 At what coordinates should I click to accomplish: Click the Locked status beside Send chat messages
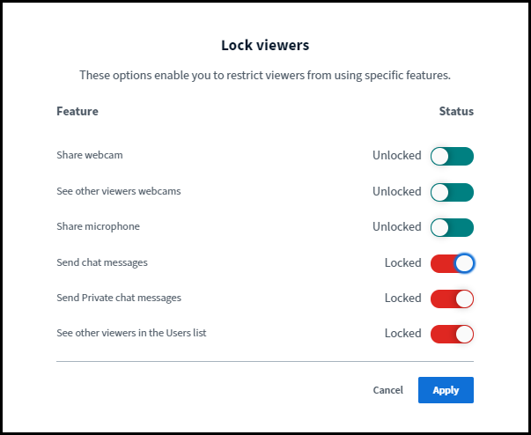[x=402, y=263]
